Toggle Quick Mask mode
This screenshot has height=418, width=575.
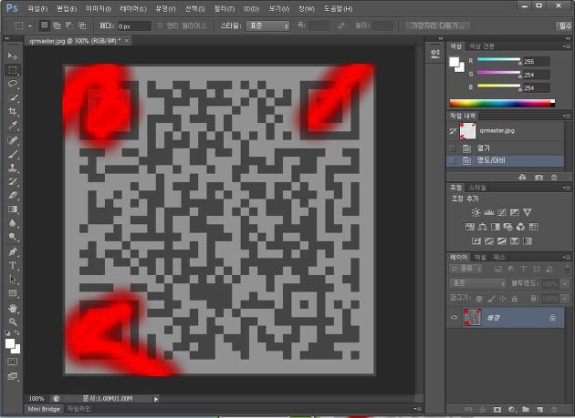13,362
